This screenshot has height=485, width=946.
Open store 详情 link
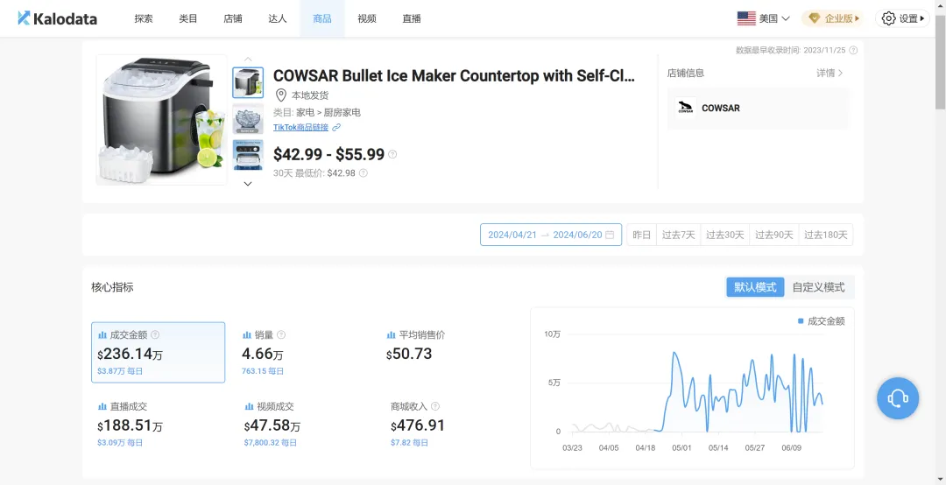(x=830, y=73)
